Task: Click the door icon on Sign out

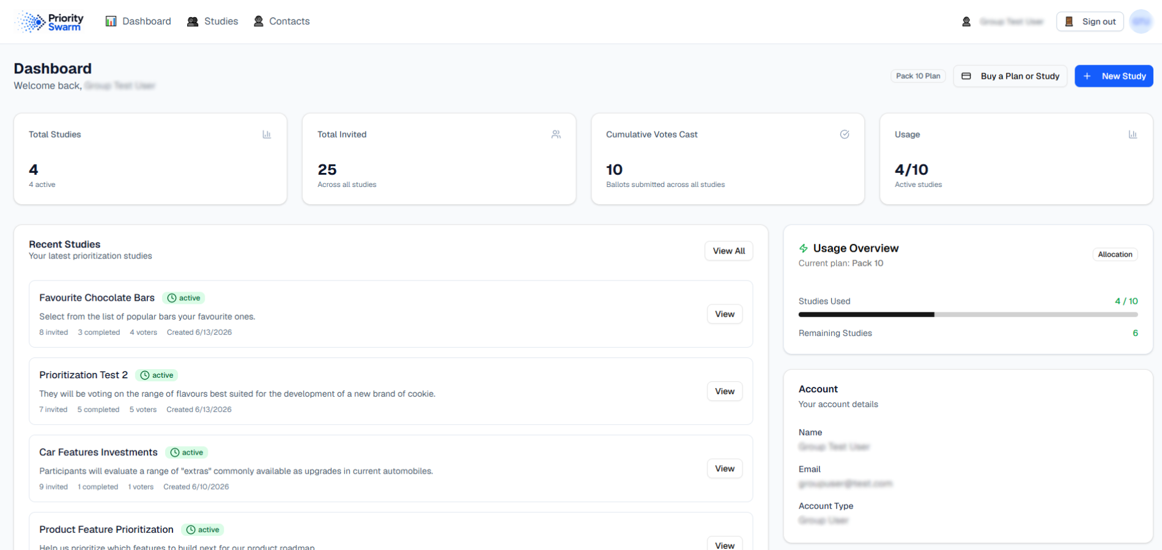Action: click(1069, 21)
